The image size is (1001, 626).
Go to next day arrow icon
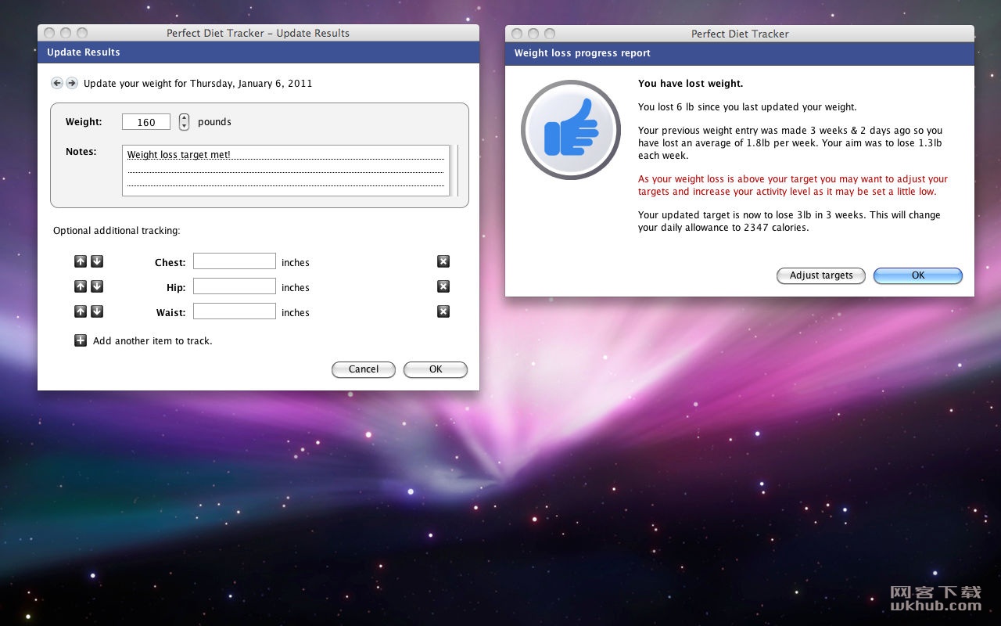[x=71, y=83]
